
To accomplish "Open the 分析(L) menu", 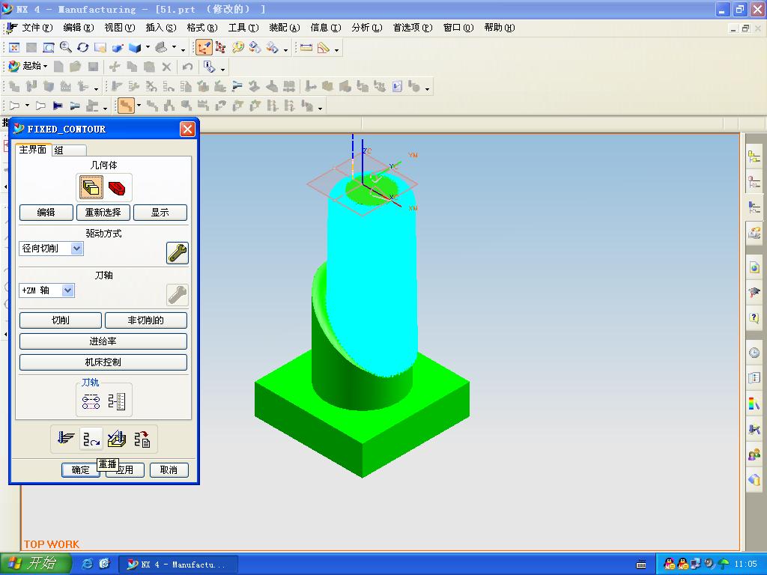I will pos(366,28).
